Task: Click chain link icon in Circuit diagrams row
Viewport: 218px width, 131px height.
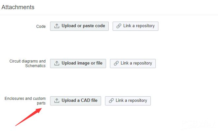Action: tap(116, 63)
